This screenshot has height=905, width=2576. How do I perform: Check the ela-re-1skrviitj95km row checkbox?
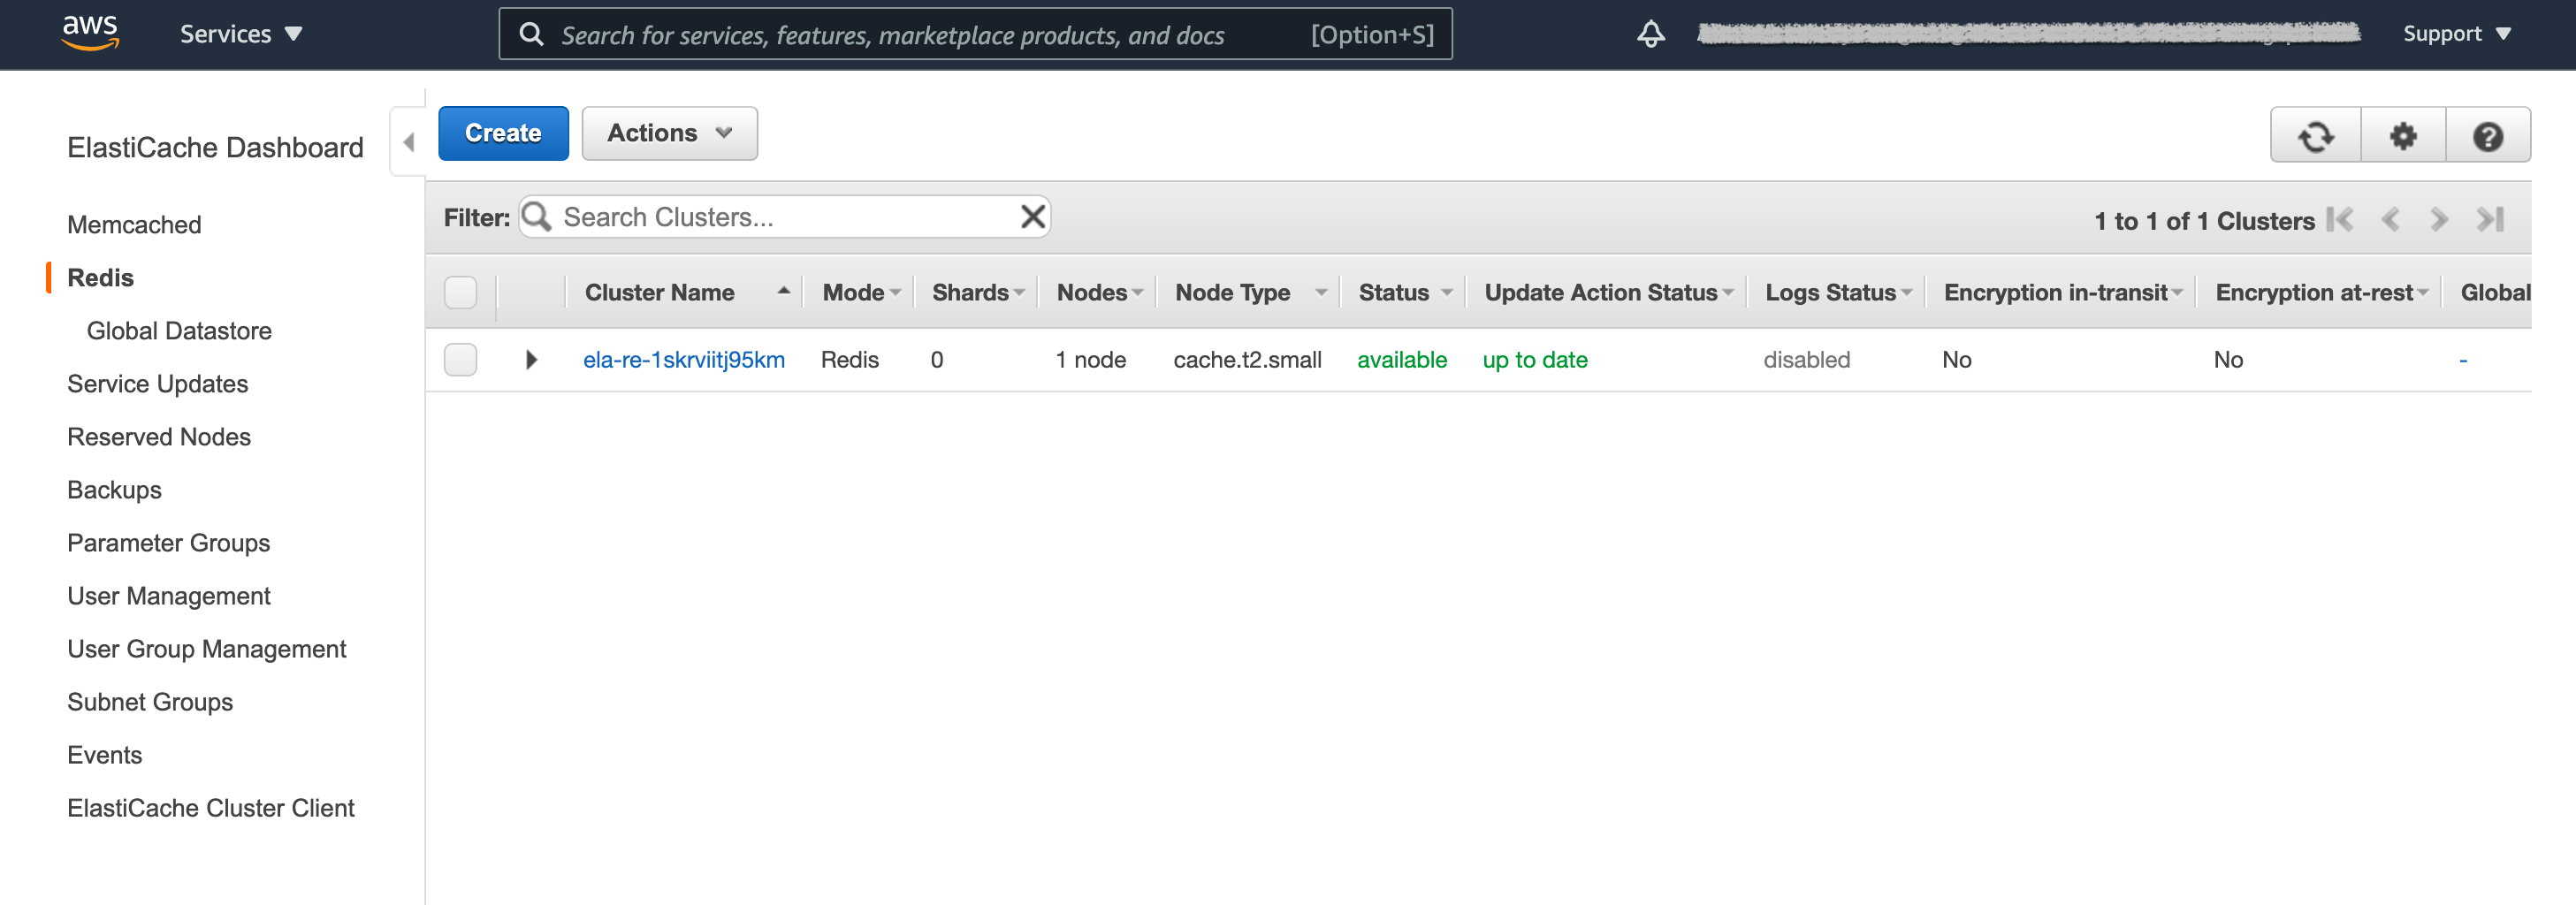460,360
